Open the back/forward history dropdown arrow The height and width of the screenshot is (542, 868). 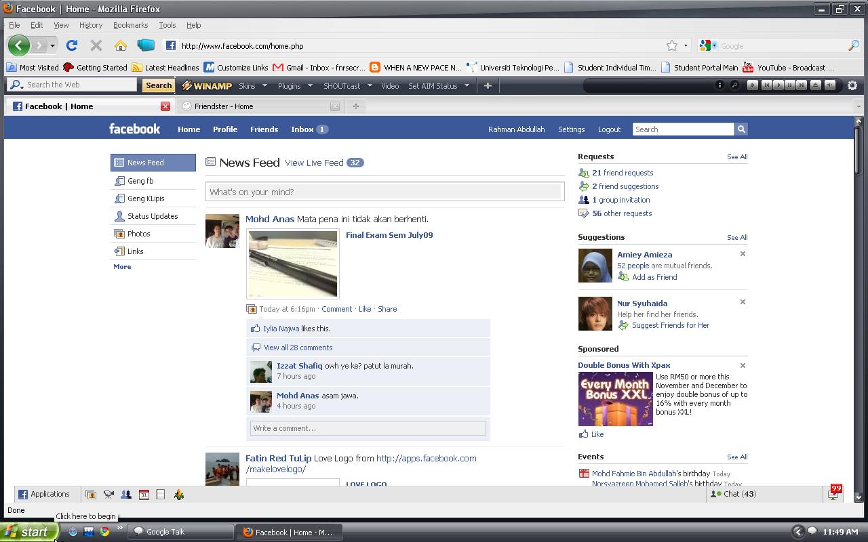coord(52,45)
